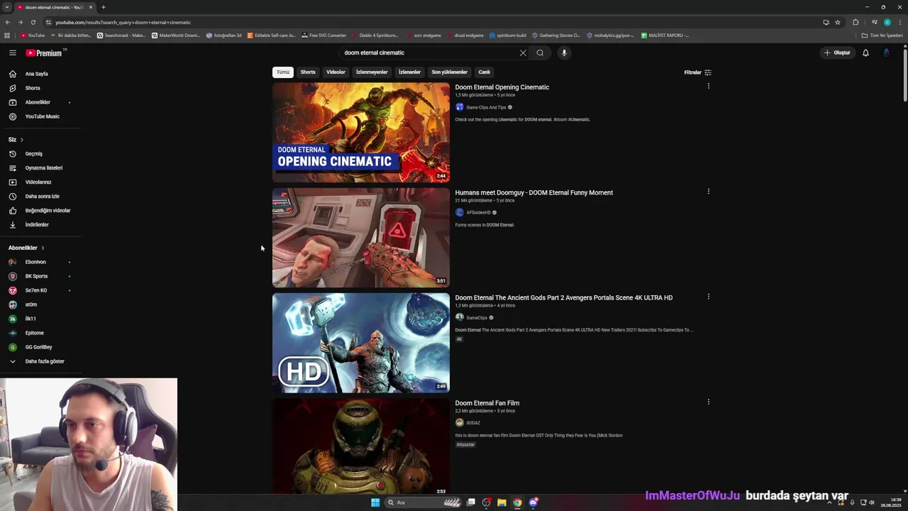
Task: Open the YouTube hamburger guide menu
Action: click(x=12, y=53)
